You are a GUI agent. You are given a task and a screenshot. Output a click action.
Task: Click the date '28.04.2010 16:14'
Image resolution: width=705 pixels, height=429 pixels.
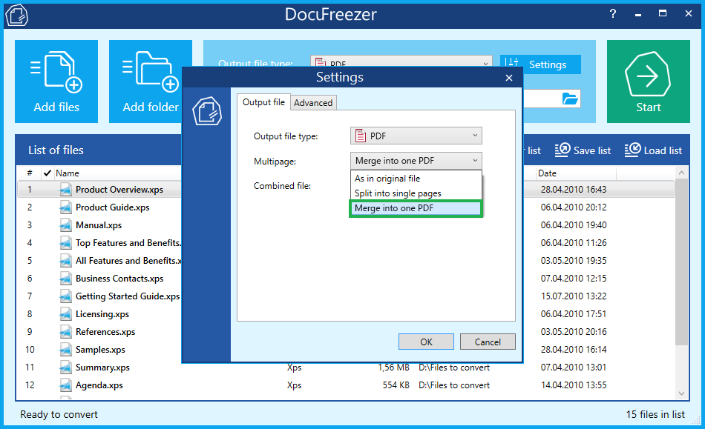pyautogui.click(x=574, y=350)
